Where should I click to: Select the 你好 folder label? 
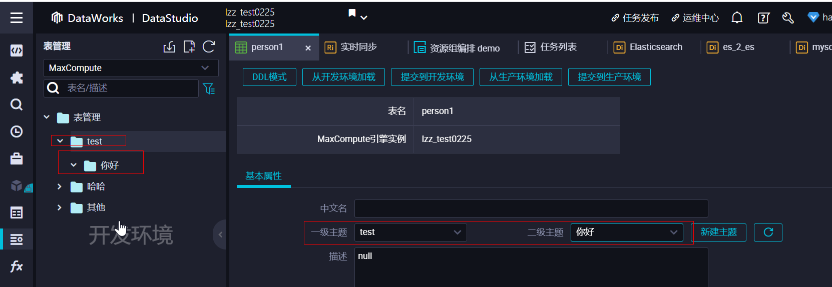click(x=110, y=165)
